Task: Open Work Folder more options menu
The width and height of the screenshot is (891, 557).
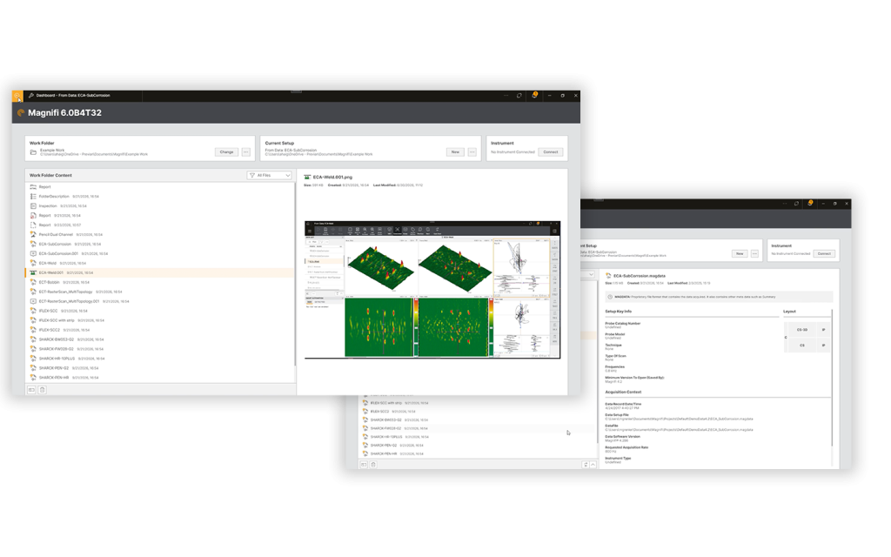Action: point(246,151)
